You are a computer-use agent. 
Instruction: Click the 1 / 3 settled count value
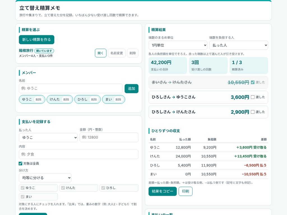point(237,62)
